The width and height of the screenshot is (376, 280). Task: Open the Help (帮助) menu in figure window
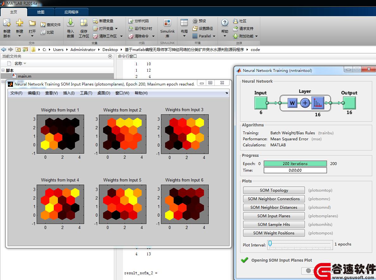coord(141,93)
